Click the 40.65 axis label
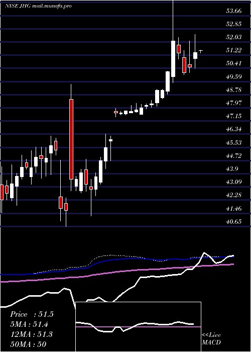This screenshot has height=352, width=251. 234,222
